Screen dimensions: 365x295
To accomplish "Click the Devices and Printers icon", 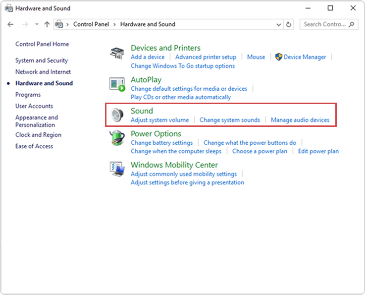I will [x=117, y=53].
